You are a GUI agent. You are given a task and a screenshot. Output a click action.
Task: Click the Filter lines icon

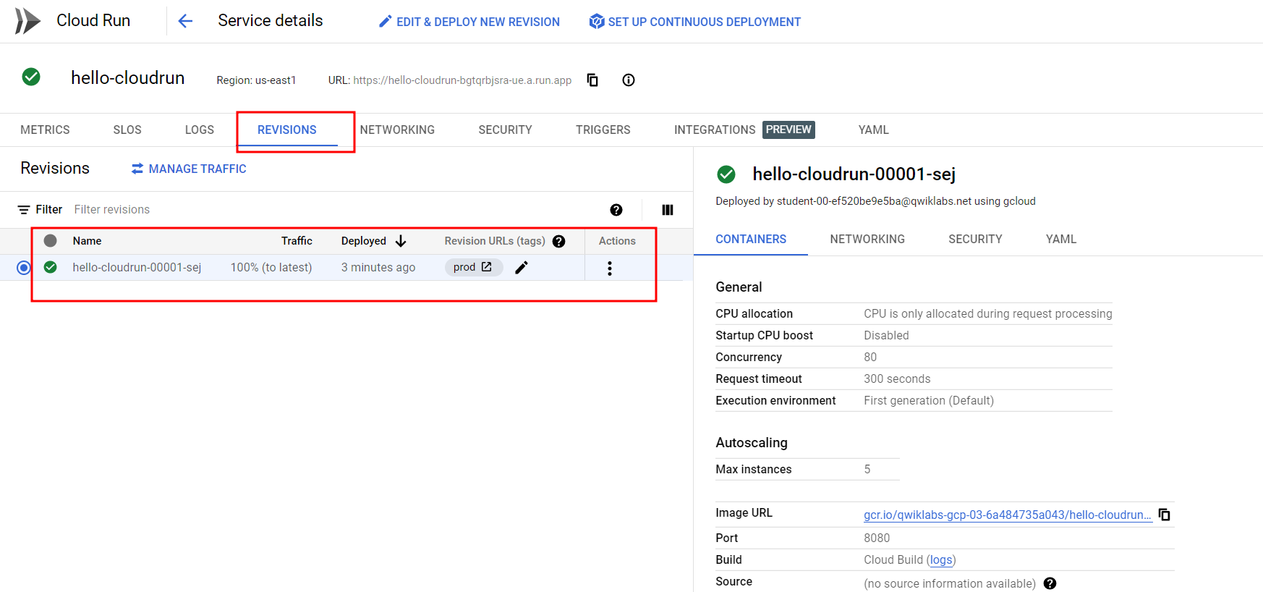coord(24,209)
